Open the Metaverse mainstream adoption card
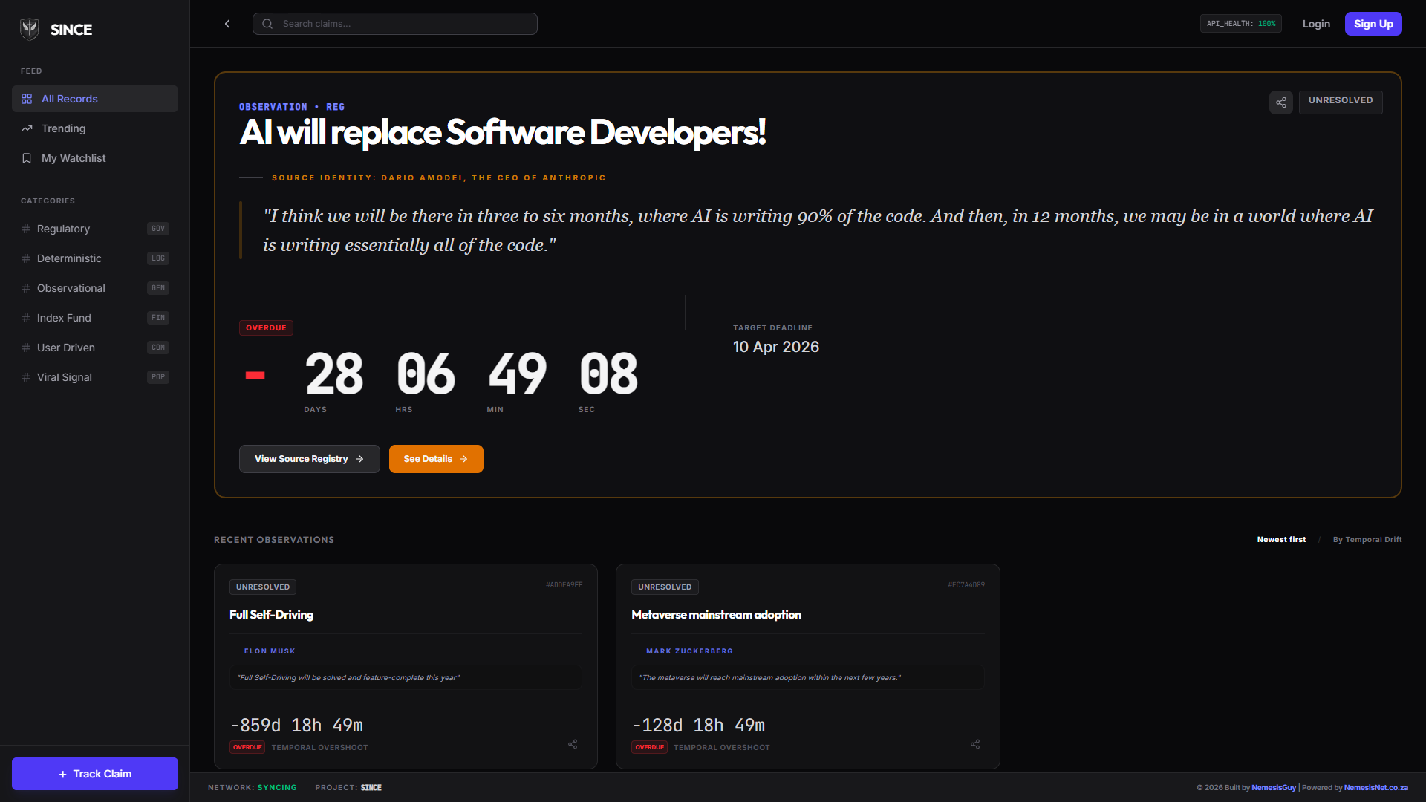Viewport: 1426px width, 802px height. pyautogui.click(x=808, y=666)
